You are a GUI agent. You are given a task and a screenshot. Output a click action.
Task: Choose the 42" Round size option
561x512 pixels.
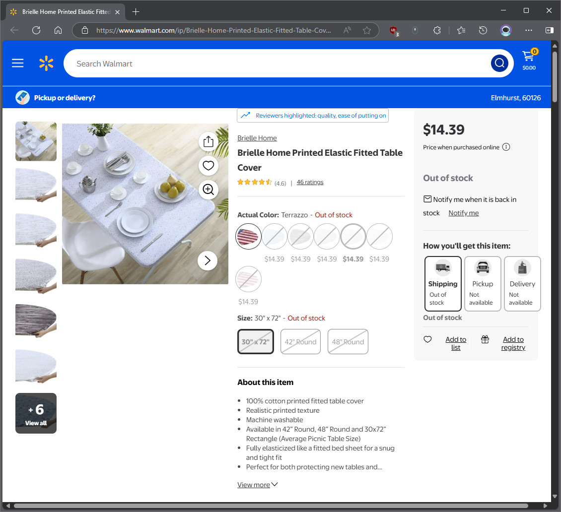click(300, 342)
